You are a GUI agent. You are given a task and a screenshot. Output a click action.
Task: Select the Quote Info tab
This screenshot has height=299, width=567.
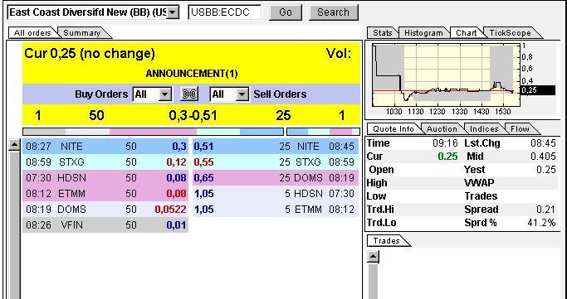pos(393,128)
